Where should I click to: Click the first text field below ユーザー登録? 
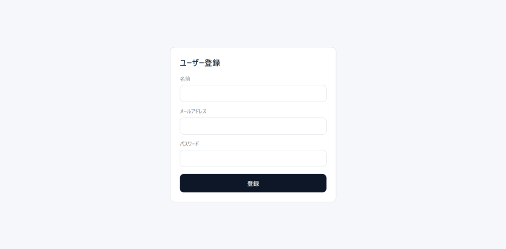(253, 94)
